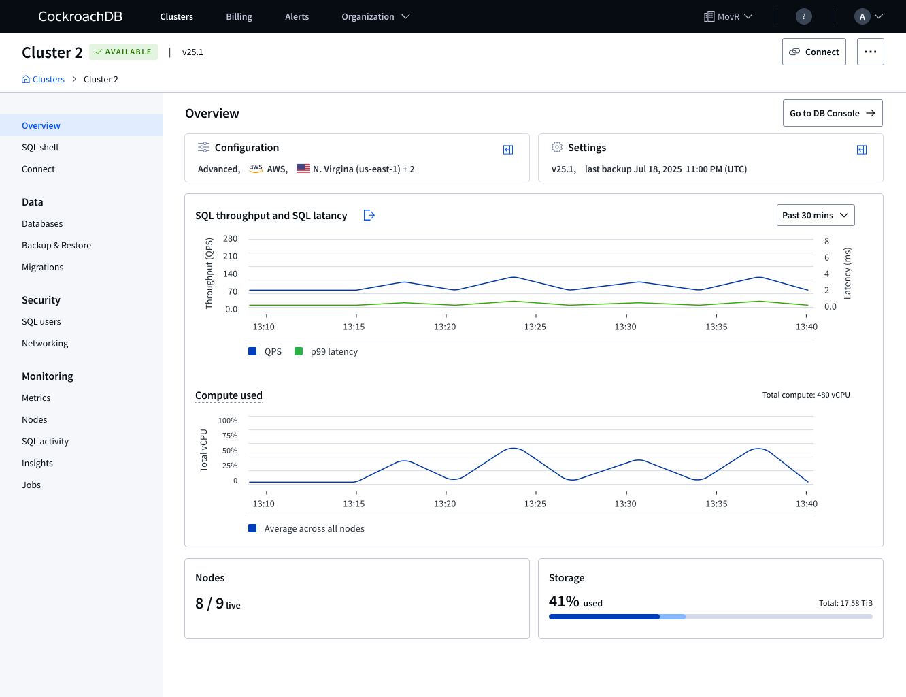906x697 pixels.
Task: Open the Clusters top navigation item
Action: click(177, 16)
